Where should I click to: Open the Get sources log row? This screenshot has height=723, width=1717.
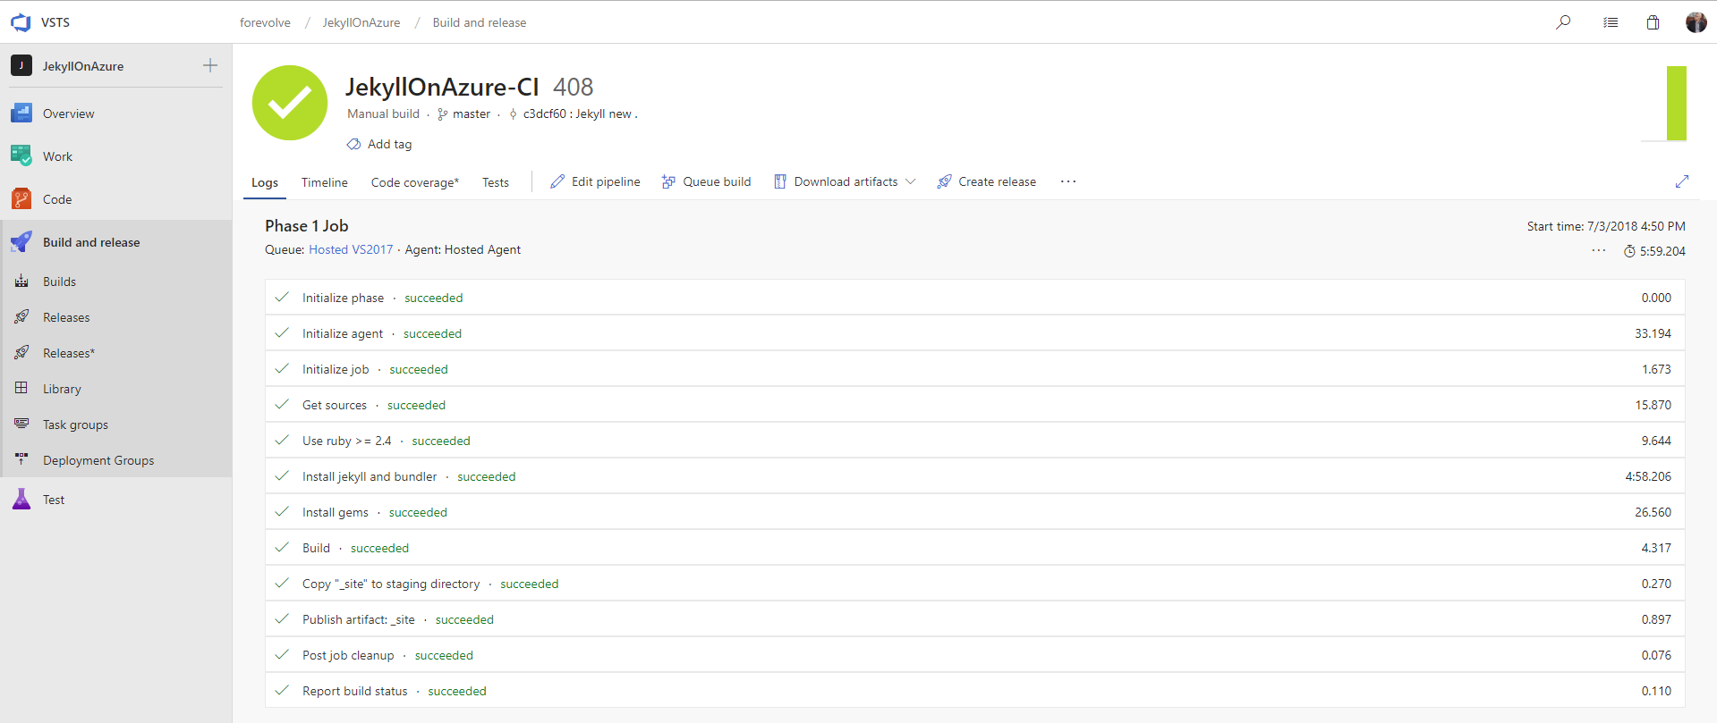[x=975, y=405]
